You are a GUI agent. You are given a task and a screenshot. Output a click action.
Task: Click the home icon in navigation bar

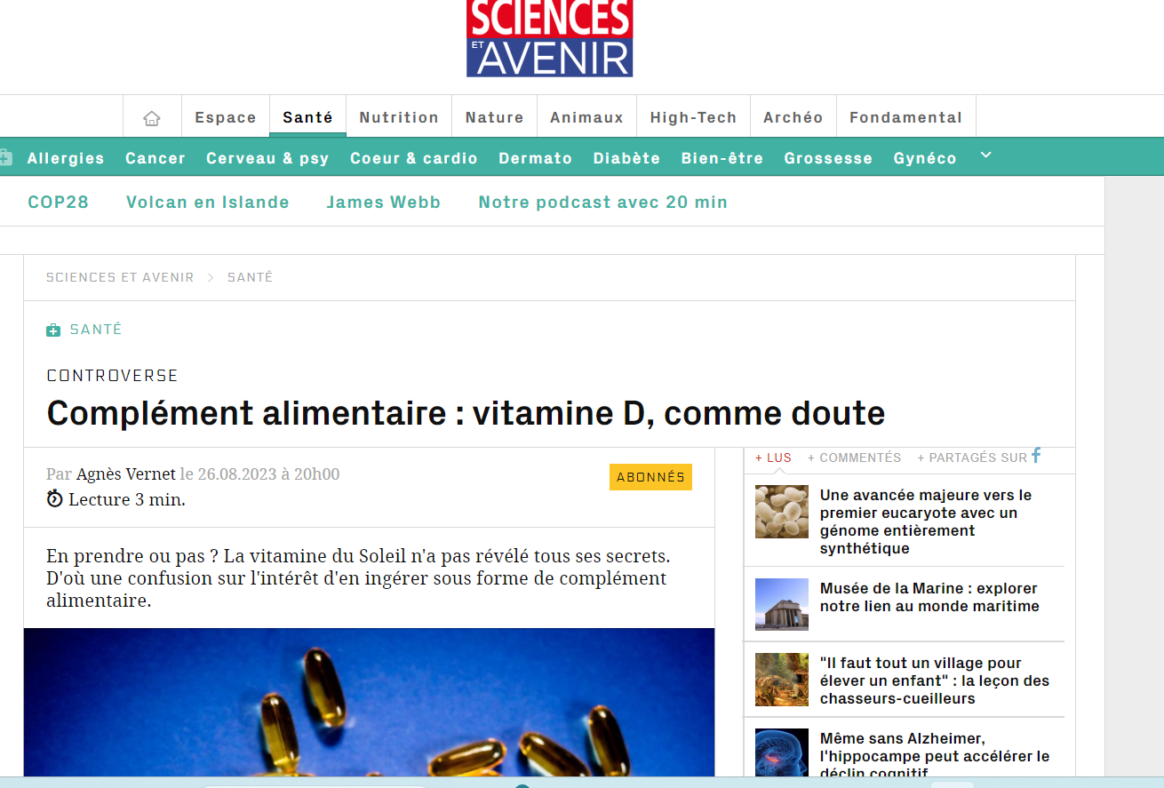coord(152,118)
